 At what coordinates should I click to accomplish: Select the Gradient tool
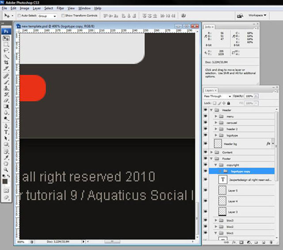pyautogui.click(x=6, y=106)
